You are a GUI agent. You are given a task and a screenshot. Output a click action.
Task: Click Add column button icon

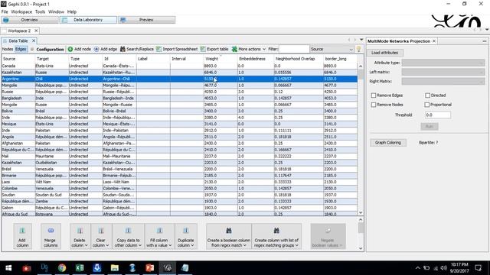[22, 231]
